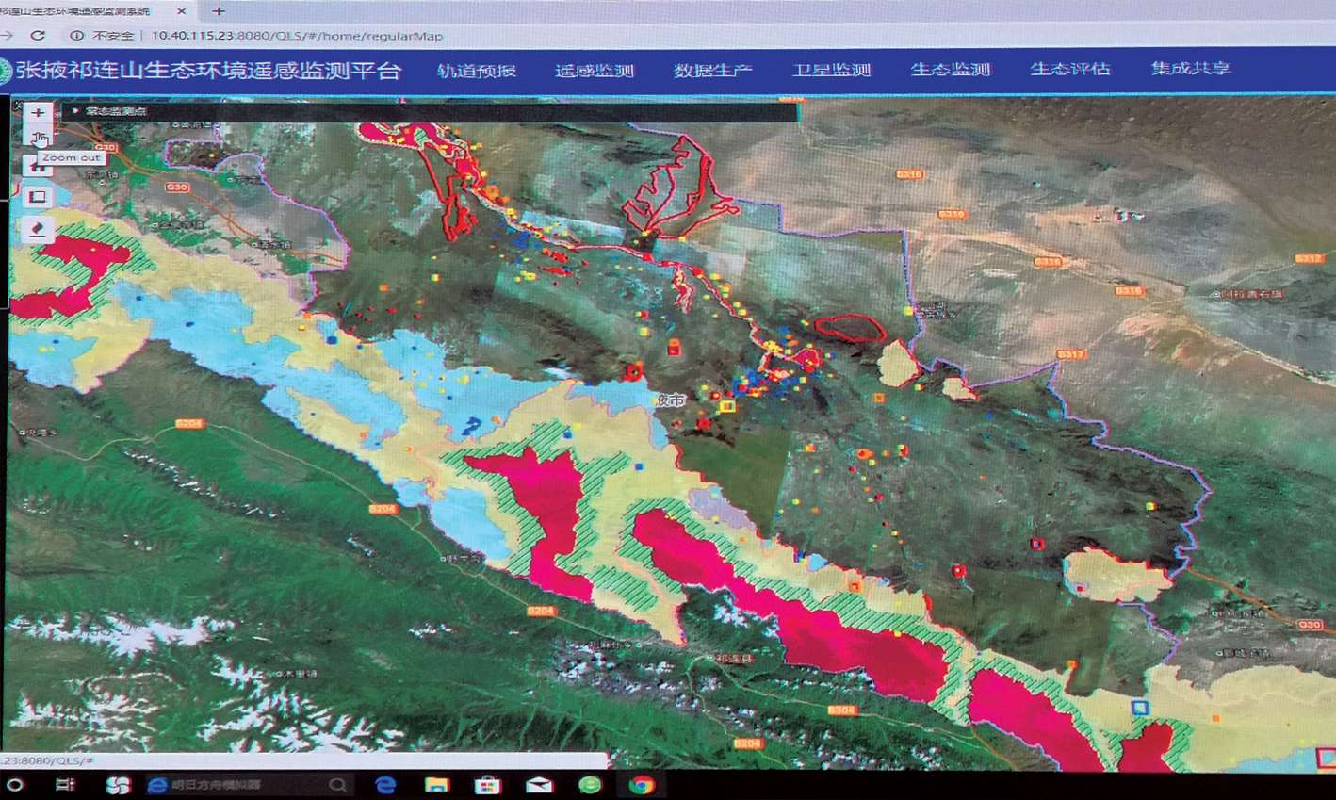
Task: Open the 轨道预报 menu
Action: pyautogui.click(x=476, y=71)
